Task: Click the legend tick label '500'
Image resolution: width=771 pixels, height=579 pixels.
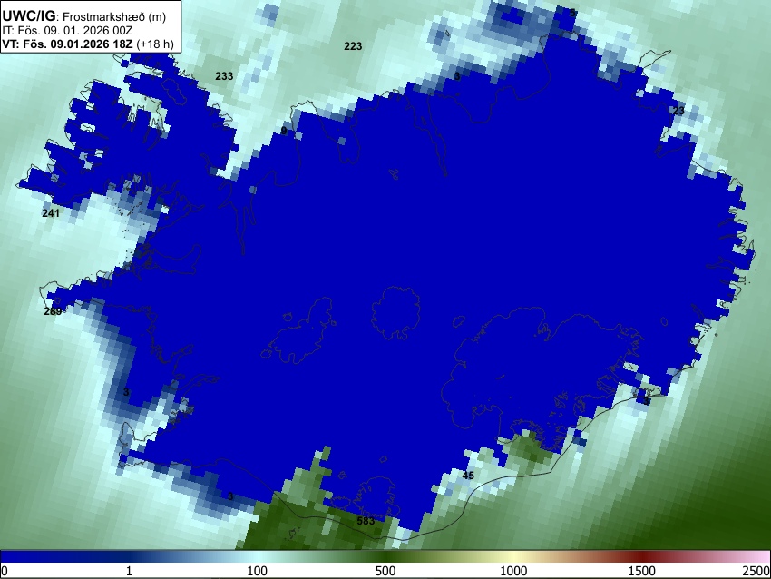Action: pyautogui.click(x=385, y=571)
